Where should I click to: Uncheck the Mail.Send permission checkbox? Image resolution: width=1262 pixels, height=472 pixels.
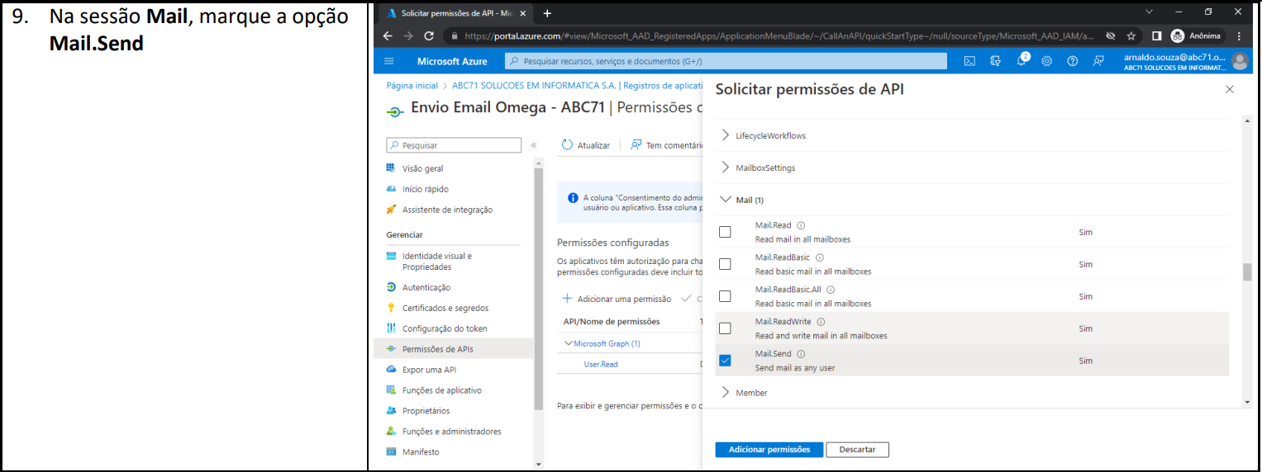[725, 361]
